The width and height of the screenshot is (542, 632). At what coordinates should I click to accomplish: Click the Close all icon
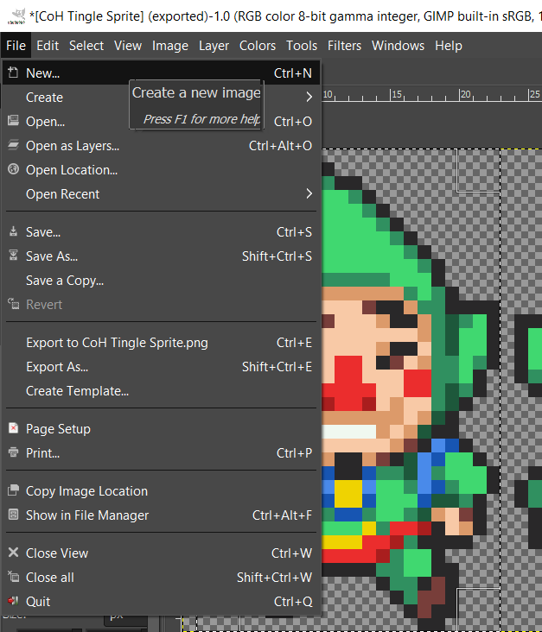pos(13,577)
